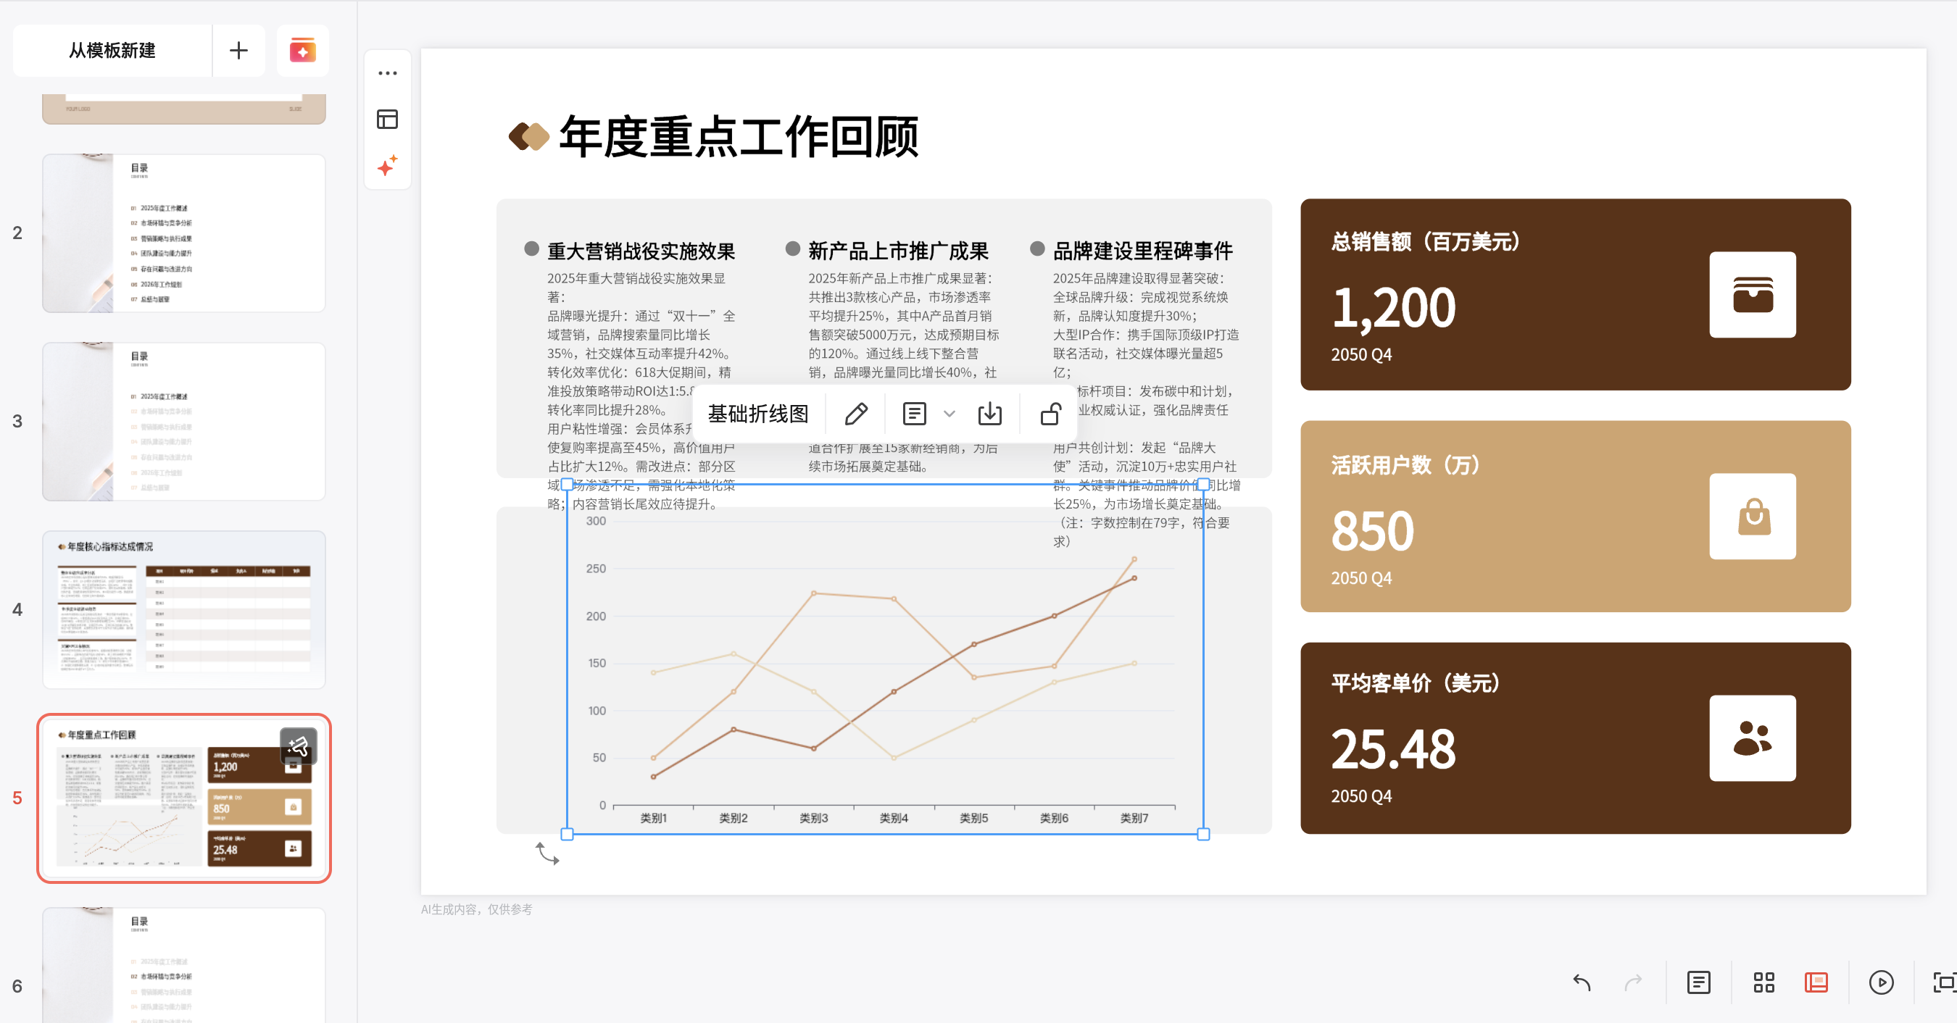Click the plus button to add slide
Viewport: 1957px width, 1023px height.
point(238,51)
